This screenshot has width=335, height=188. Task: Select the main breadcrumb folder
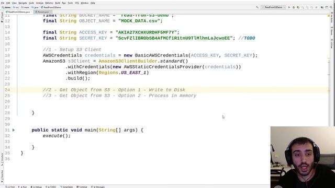coord(25,7)
